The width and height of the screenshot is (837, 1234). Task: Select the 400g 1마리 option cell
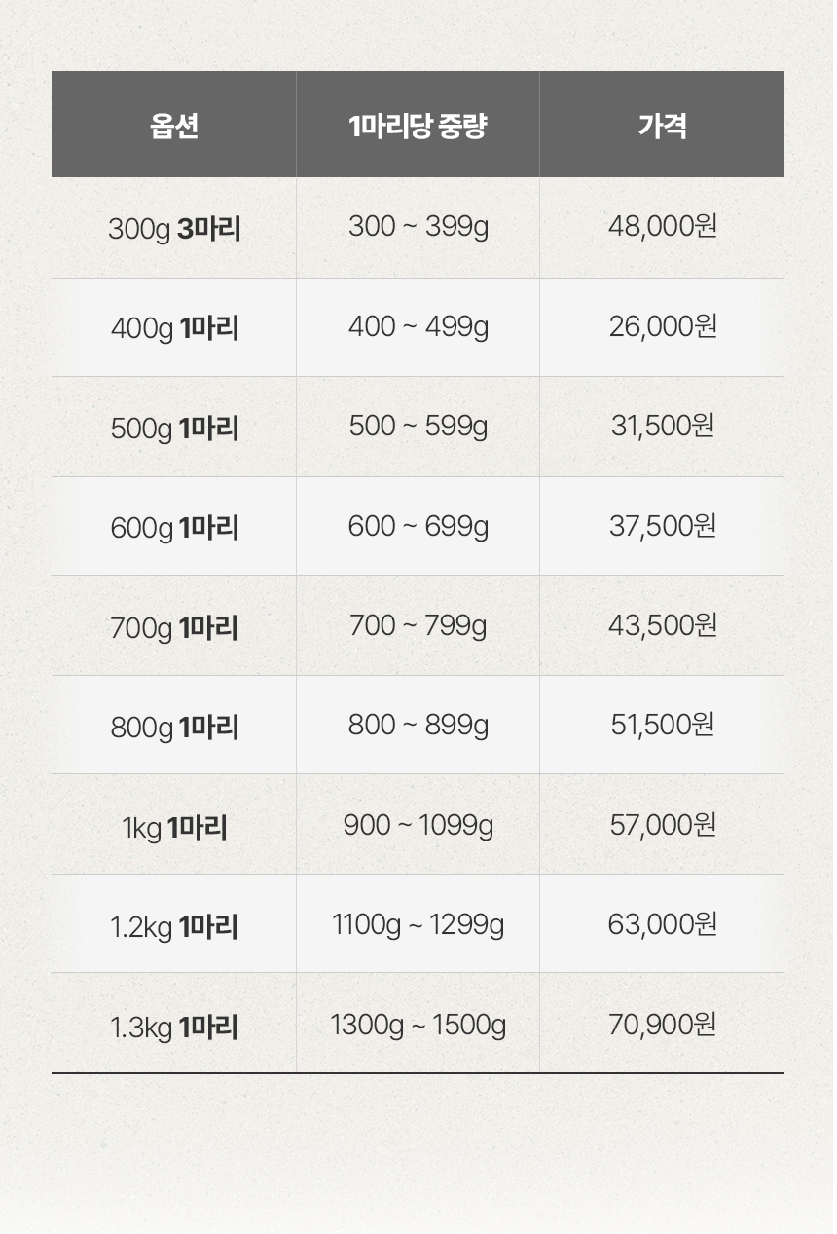tap(174, 328)
